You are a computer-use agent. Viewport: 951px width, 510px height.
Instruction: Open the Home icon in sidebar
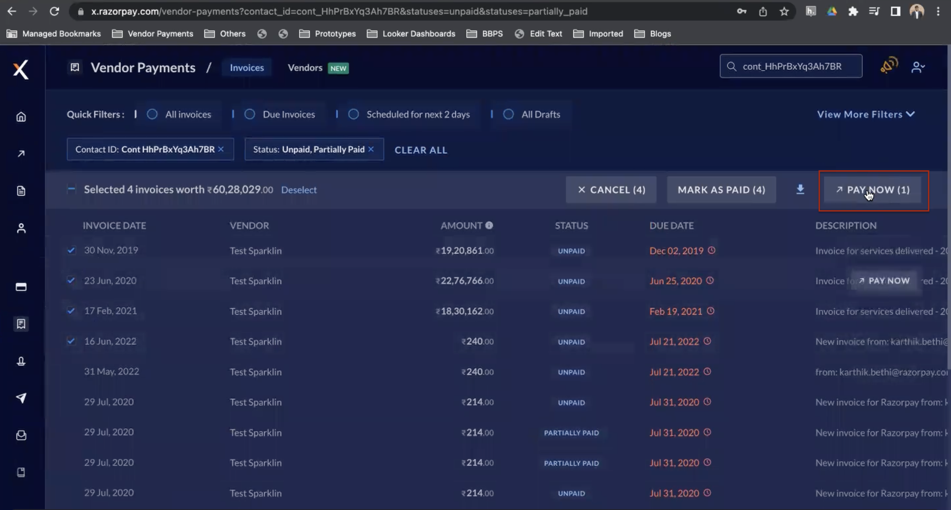click(x=21, y=116)
